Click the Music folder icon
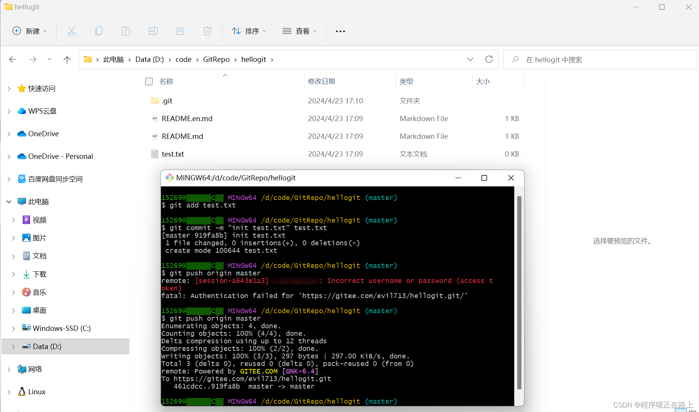The width and height of the screenshot is (699, 412). tap(26, 292)
